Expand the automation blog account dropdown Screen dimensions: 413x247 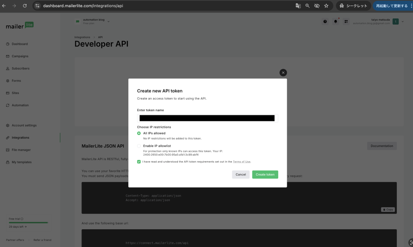108,21
